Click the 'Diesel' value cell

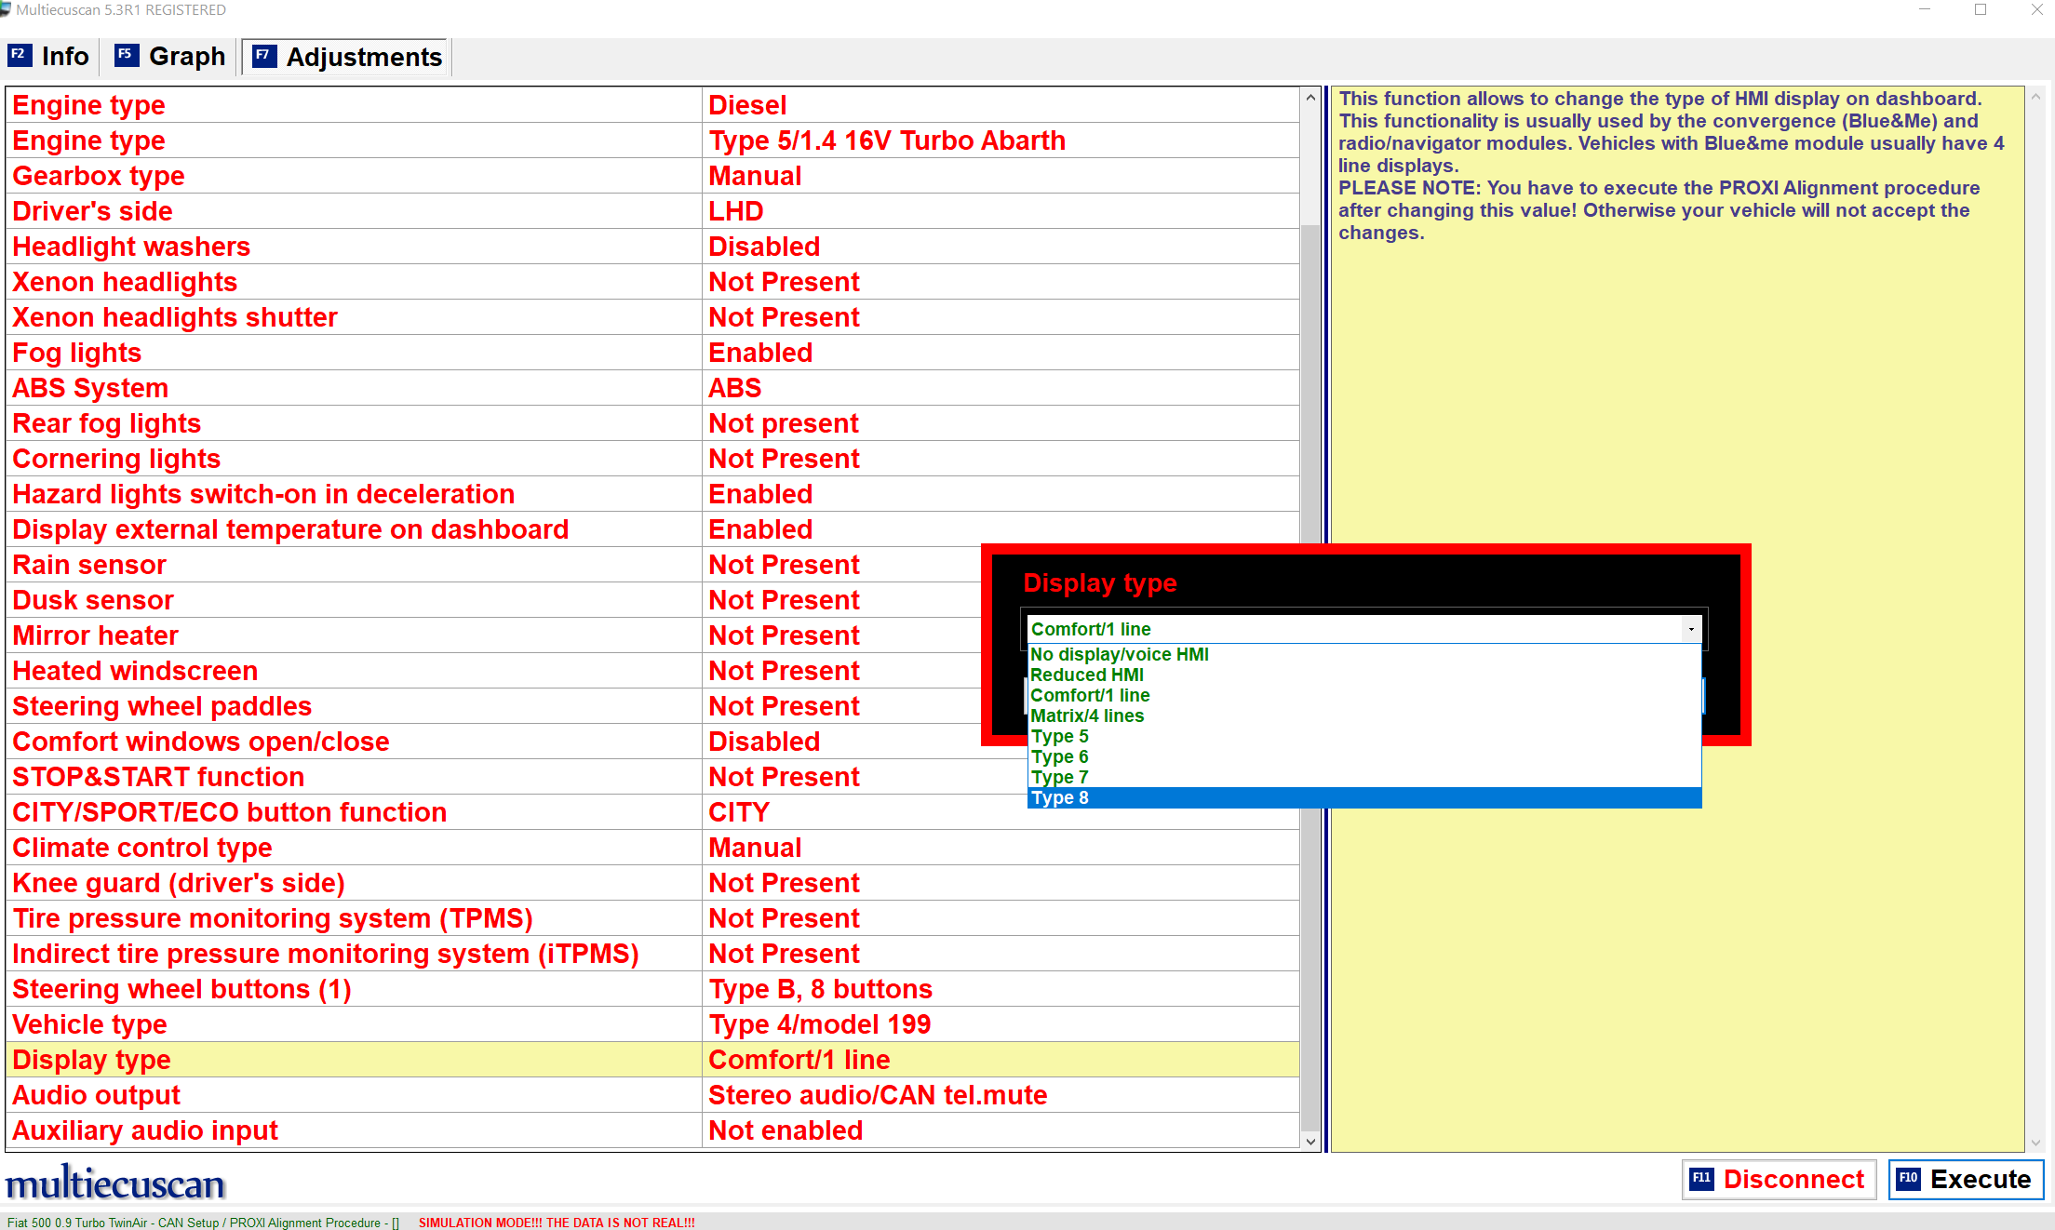[x=1001, y=105]
